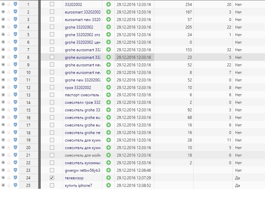Viewport: 265px width, 198px height.
Task: Select checkbox in row 12 гроя 33202002
Action: (52, 87)
